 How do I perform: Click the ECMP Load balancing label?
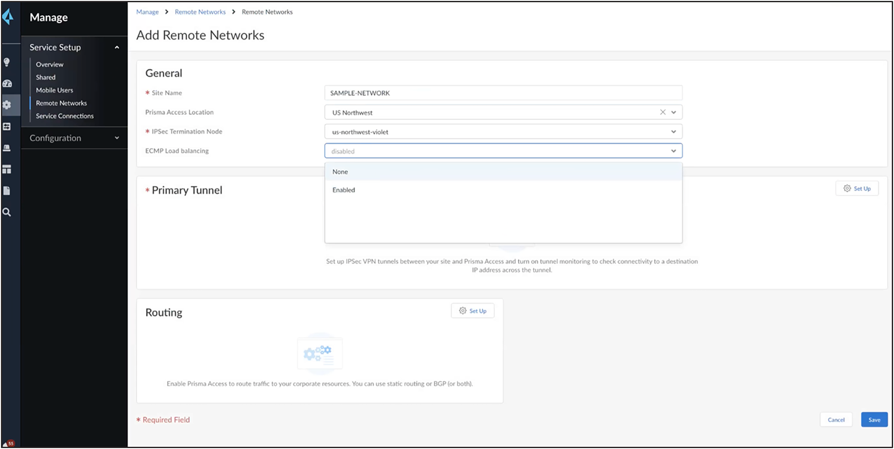click(177, 151)
